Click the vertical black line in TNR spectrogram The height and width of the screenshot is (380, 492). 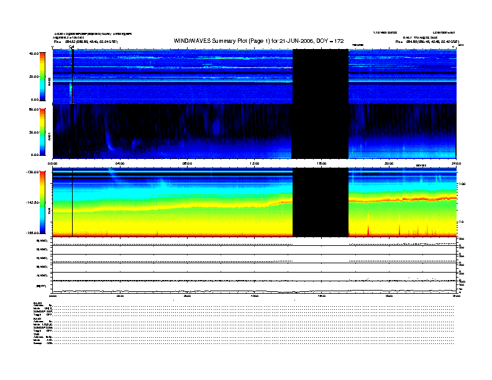tap(73, 202)
